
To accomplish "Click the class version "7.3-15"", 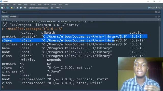I will pyautogui.click(x=138, y=56).
